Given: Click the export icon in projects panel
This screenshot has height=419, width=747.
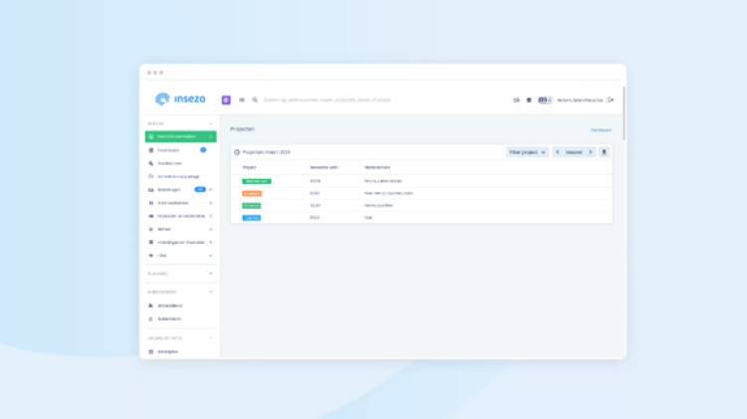Looking at the screenshot, I should tap(604, 152).
